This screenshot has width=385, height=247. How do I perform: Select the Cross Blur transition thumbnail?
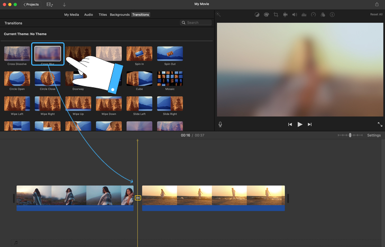click(48, 53)
